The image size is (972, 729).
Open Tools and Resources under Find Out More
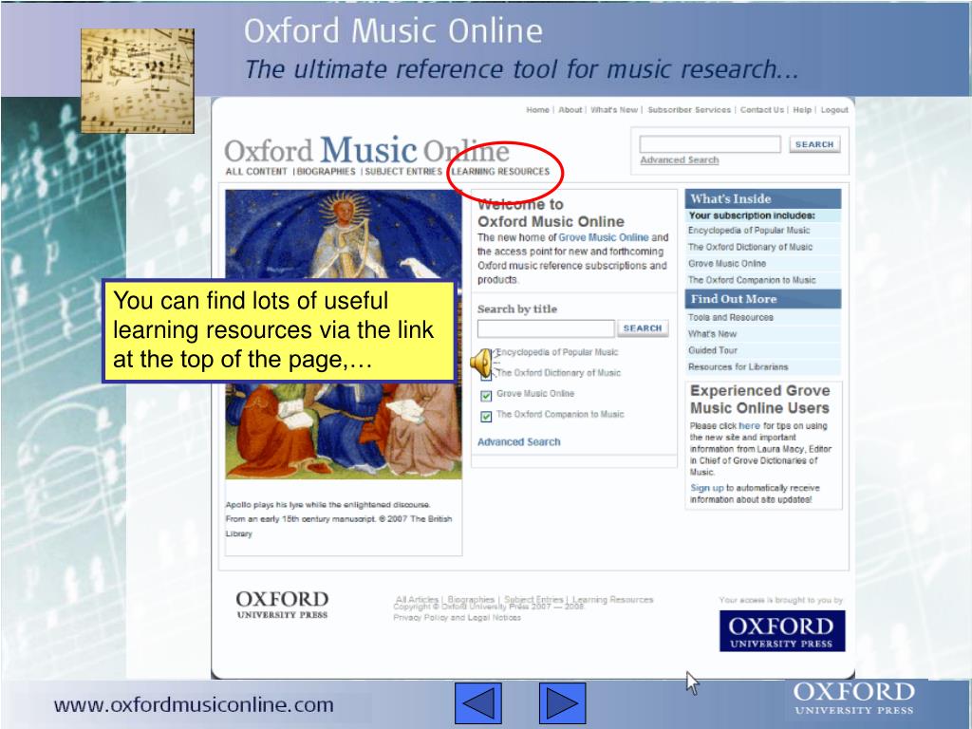(x=731, y=317)
